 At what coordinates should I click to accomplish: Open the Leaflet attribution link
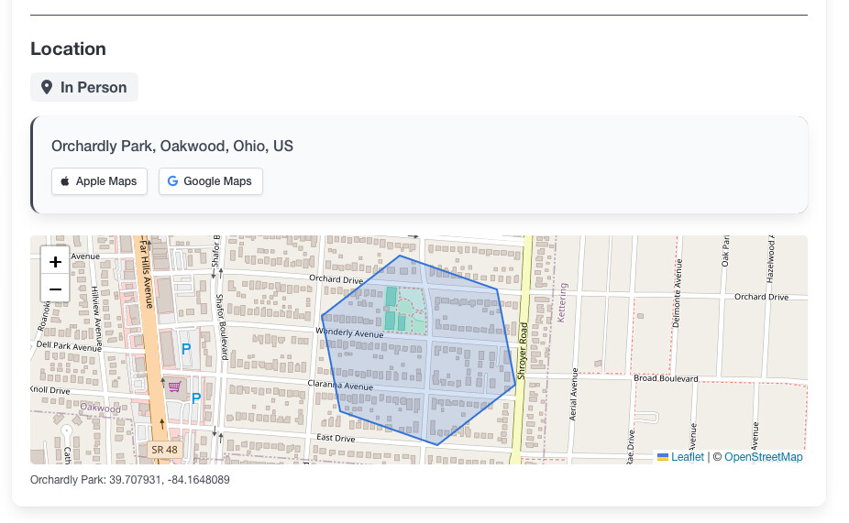click(x=687, y=457)
